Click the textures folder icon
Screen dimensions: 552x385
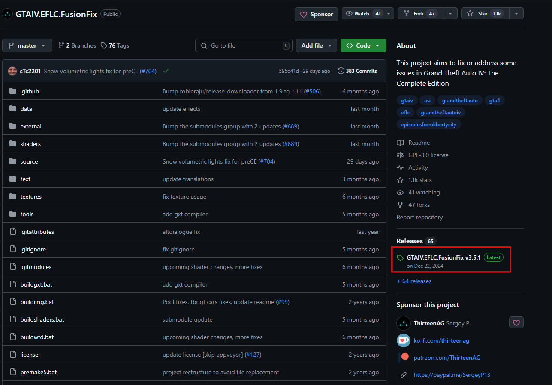pyautogui.click(x=12, y=197)
